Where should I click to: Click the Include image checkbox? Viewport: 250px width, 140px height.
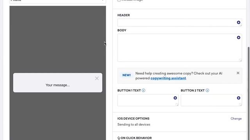click(119, 0)
